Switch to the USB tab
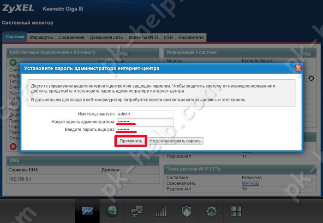Screen dimensions: 323x223 (x=168, y=37)
